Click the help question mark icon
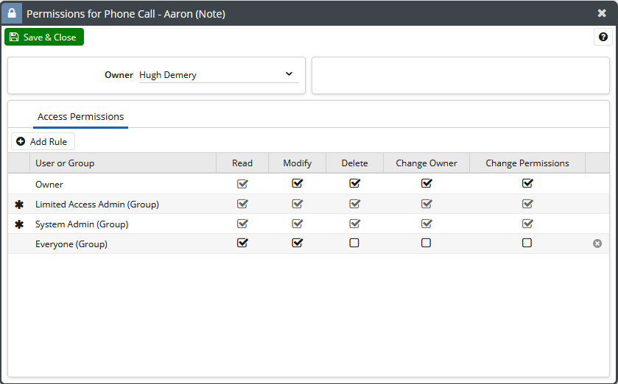Screen dimensions: 618x384 tap(603, 37)
